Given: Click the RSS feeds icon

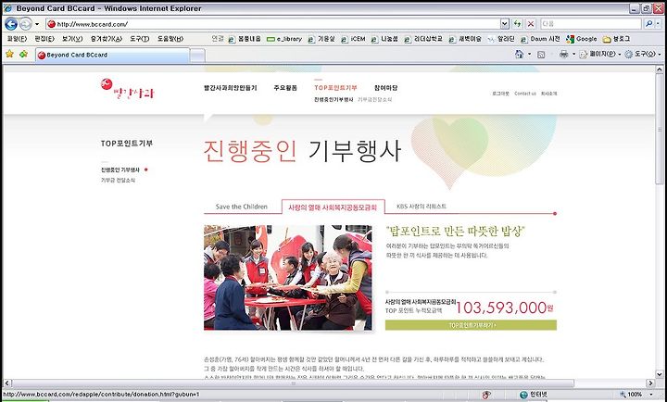Looking at the screenshot, I should [541, 55].
